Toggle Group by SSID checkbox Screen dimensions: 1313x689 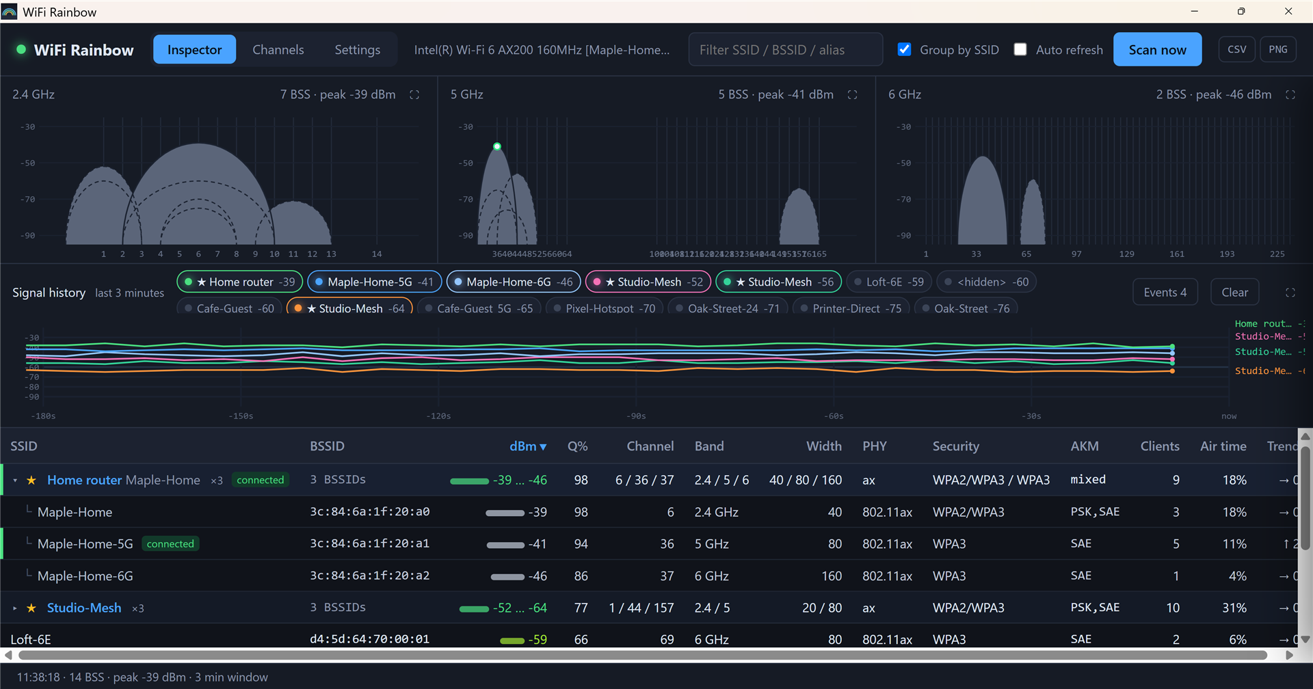(x=904, y=49)
